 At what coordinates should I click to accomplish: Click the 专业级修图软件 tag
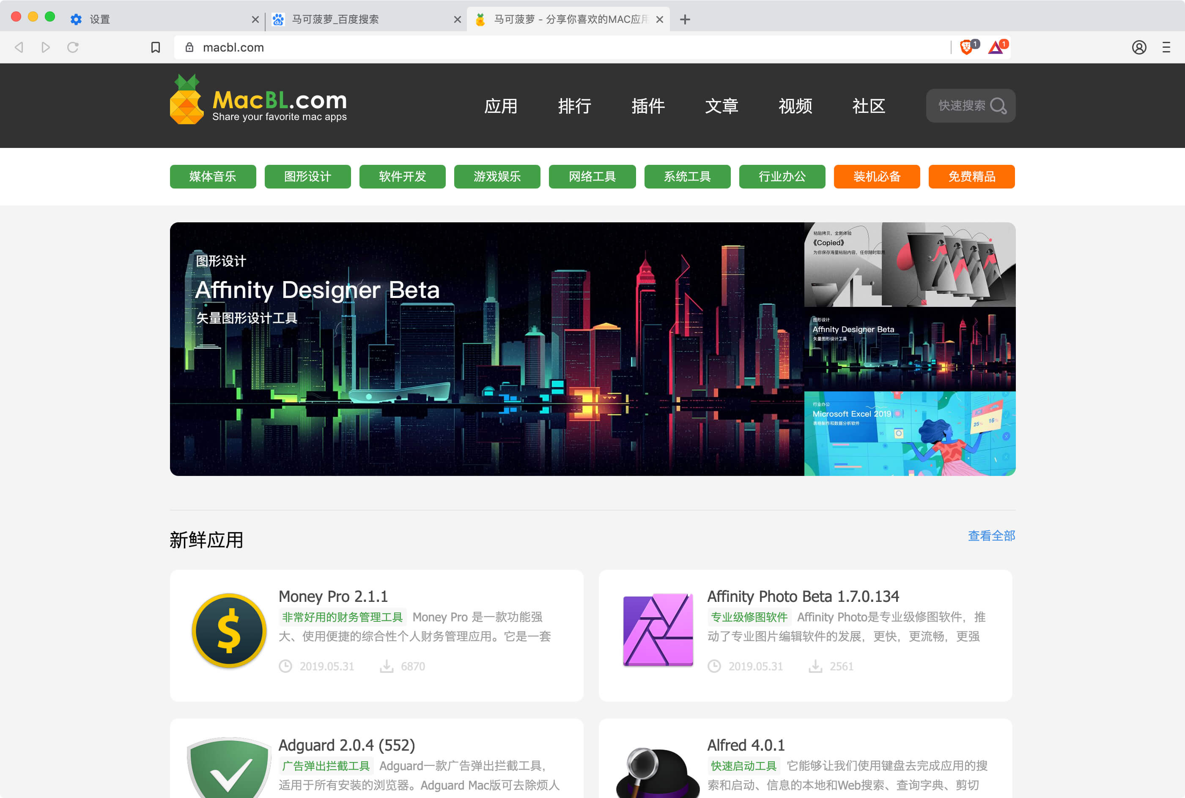pyautogui.click(x=749, y=618)
